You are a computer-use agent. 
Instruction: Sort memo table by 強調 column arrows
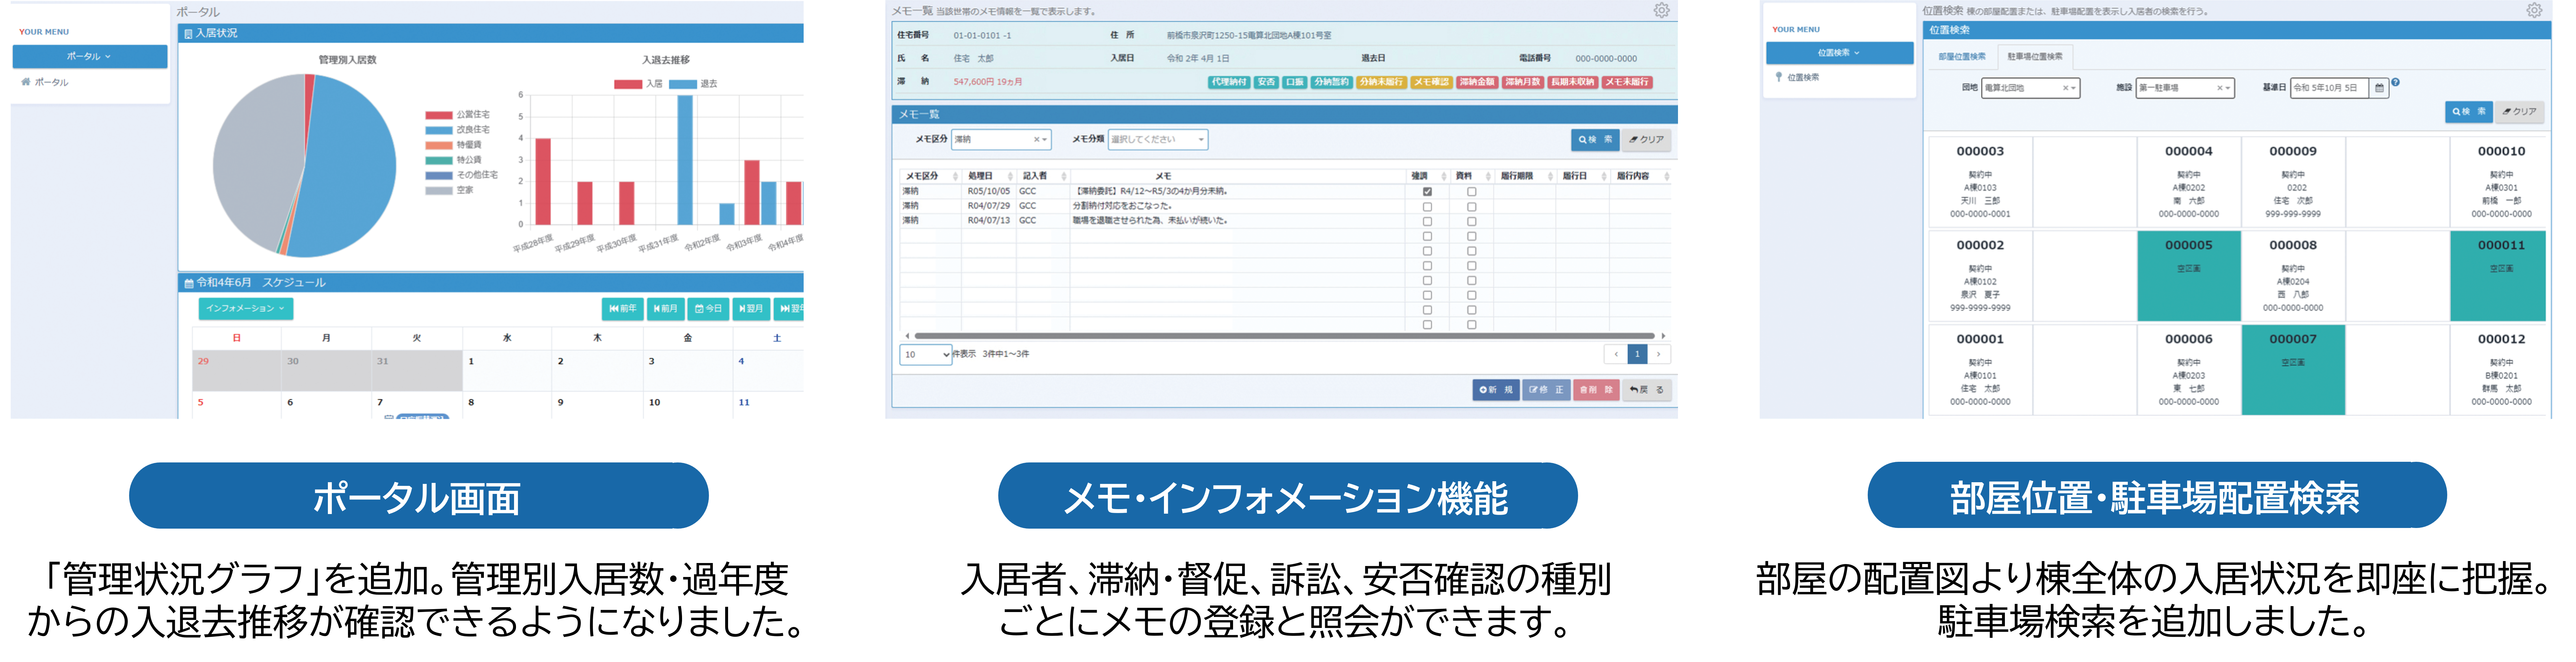point(1444,176)
